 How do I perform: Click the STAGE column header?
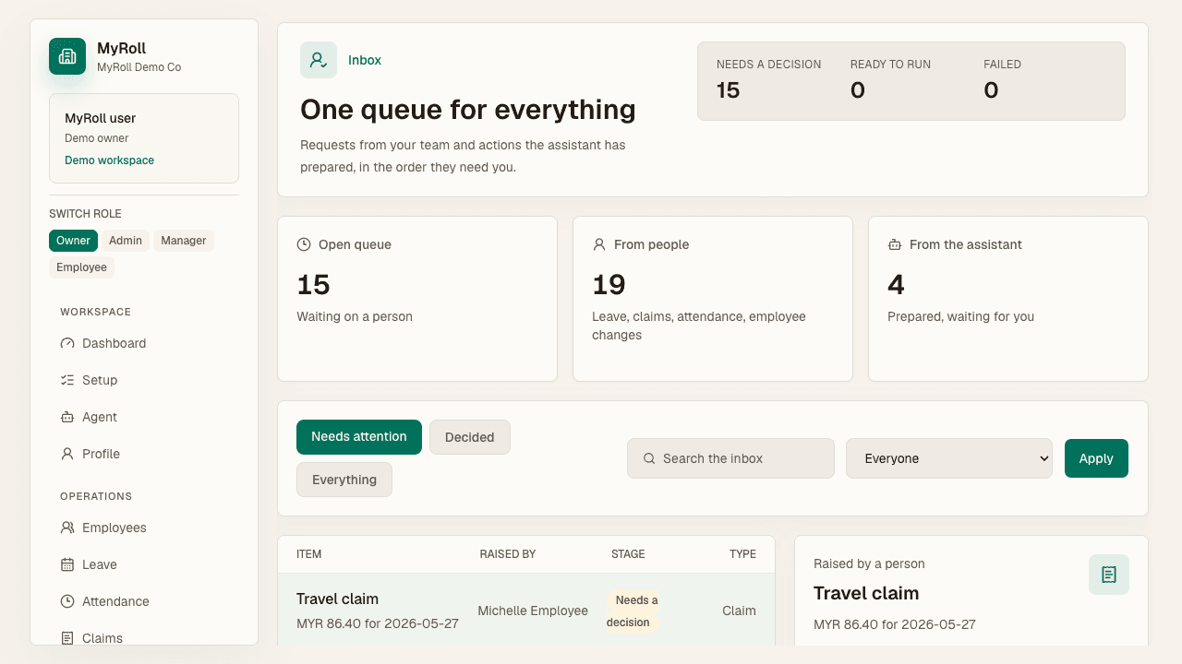coord(628,554)
